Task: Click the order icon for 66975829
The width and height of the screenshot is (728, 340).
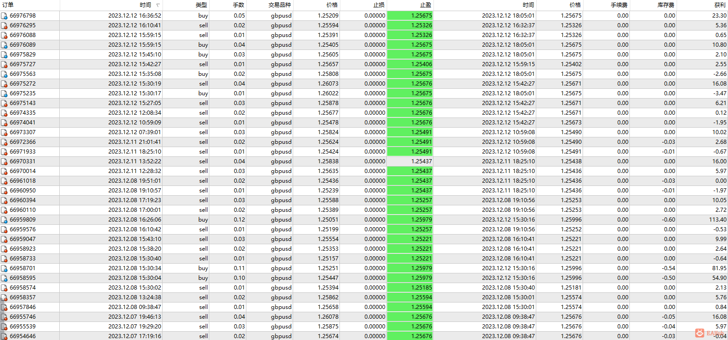Action: click(4, 55)
